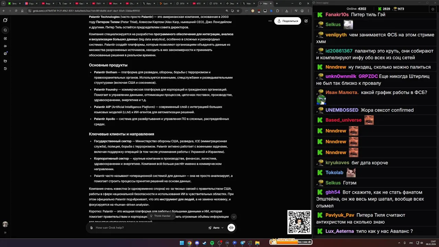Open Imagine icon in Grok sidebar

(5, 54)
